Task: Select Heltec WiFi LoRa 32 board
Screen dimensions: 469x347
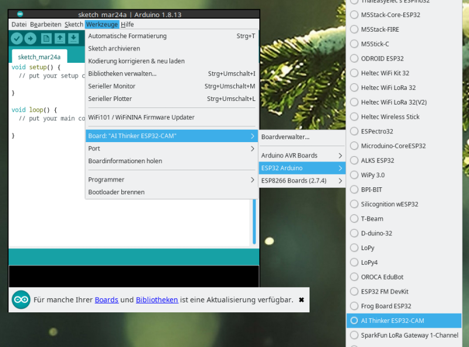Action: point(404,87)
